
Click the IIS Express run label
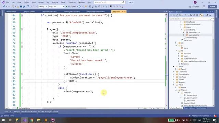click(72, 6)
